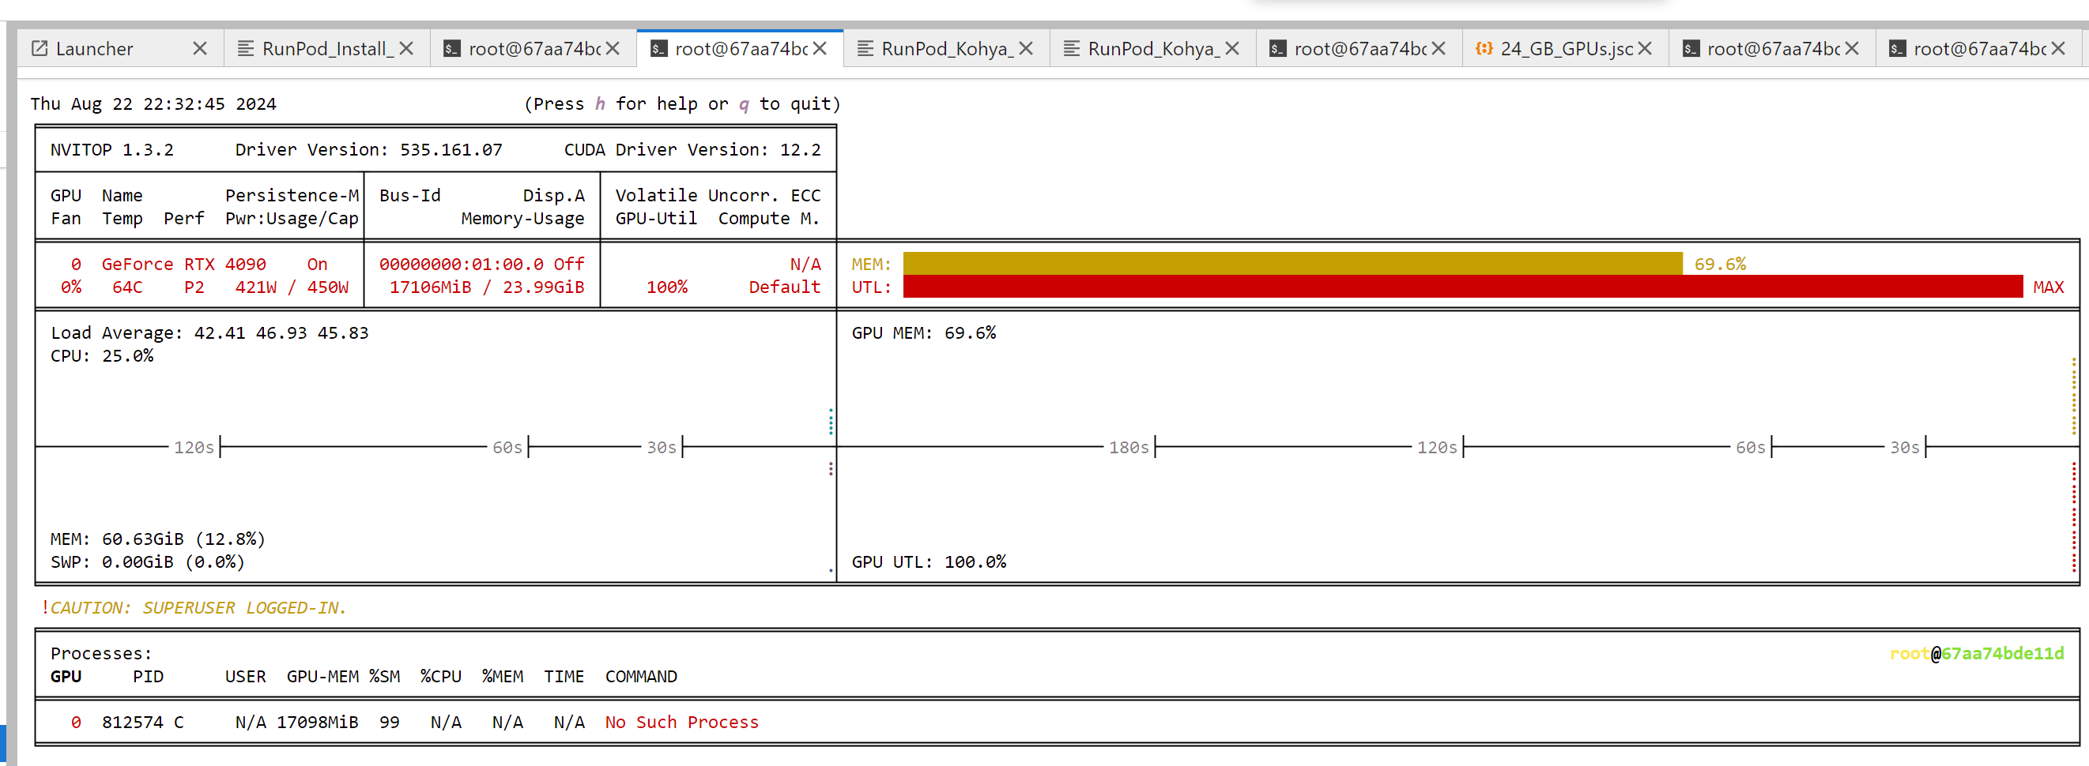
Task: Click the 'Driver Version: 535.161.07' text
Action: coord(369,150)
